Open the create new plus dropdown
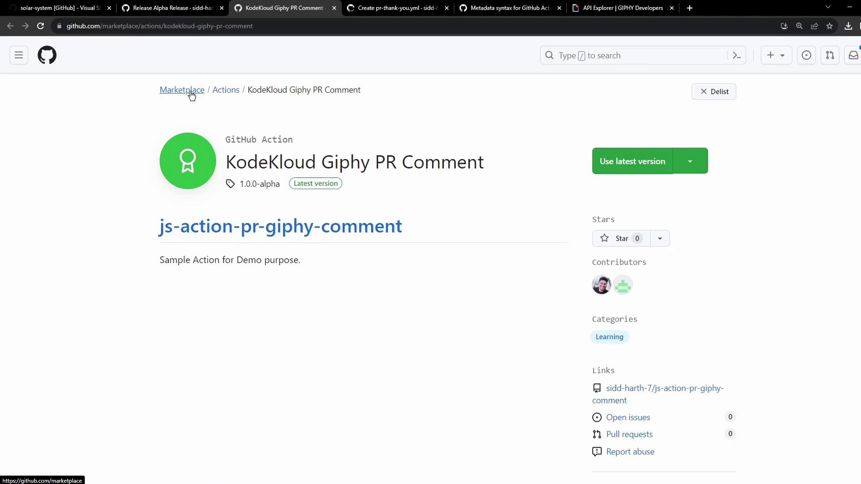 776,55
